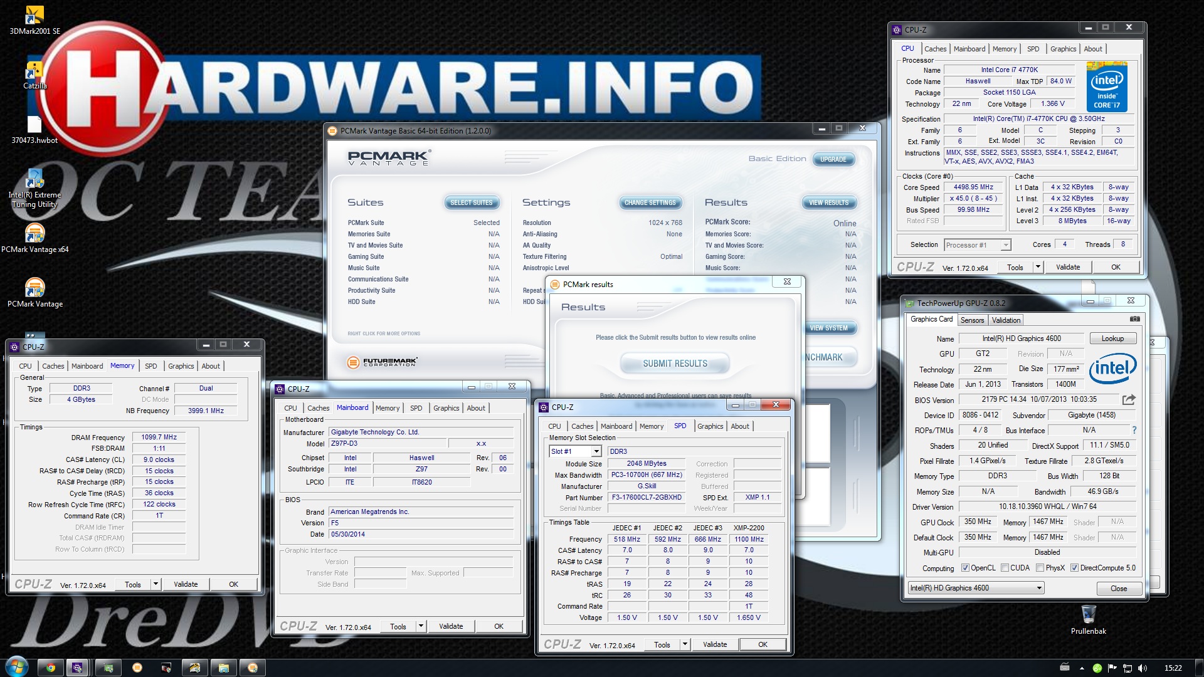Launch PCMark Vantage x64 desktop shortcut
The width and height of the screenshot is (1204, 677).
[x=35, y=239]
